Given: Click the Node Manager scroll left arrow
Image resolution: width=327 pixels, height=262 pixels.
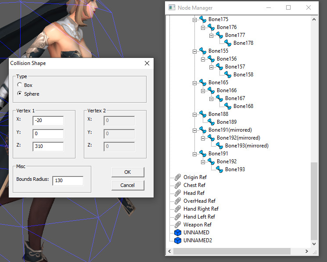Looking at the screenshot, I should pyautogui.click(x=169, y=251).
